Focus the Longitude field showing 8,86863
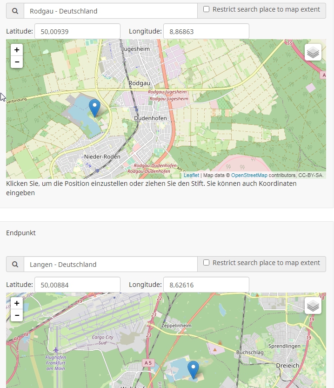Image resolution: width=334 pixels, height=388 pixels. [x=206, y=32]
